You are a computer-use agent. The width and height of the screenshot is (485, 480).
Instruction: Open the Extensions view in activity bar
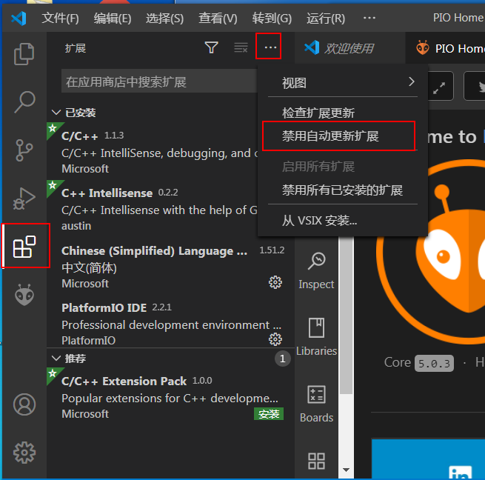(24, 247)
